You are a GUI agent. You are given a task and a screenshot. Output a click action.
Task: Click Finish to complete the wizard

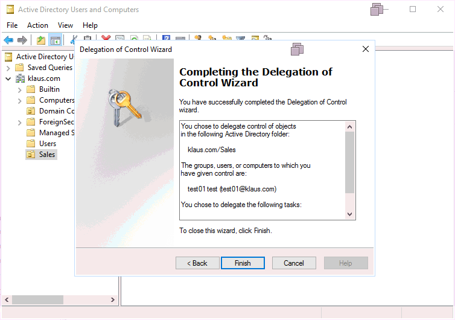pos(243,263)
